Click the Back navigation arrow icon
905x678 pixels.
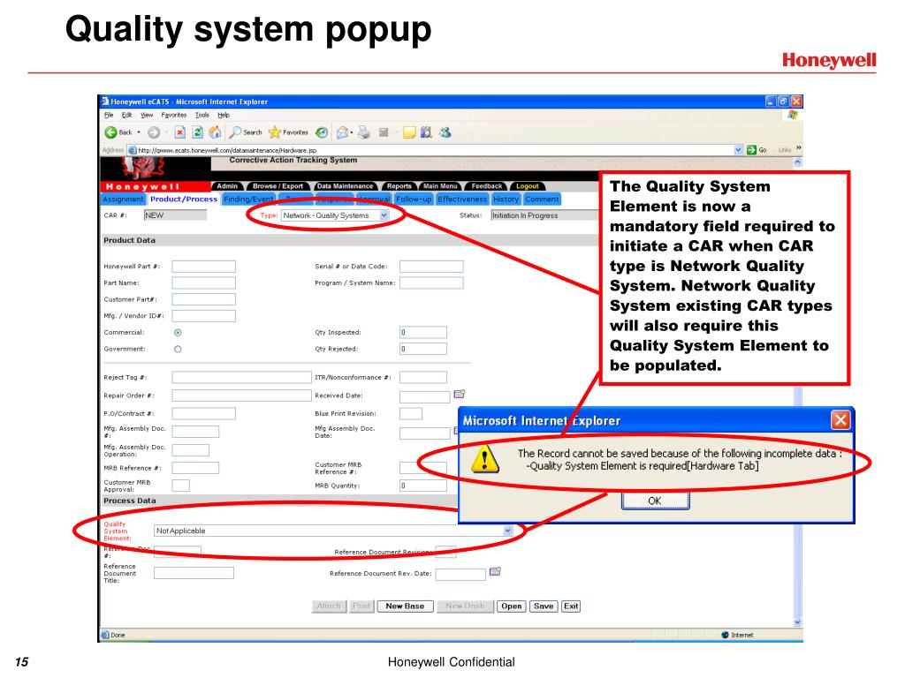click(x=110, y=132)
